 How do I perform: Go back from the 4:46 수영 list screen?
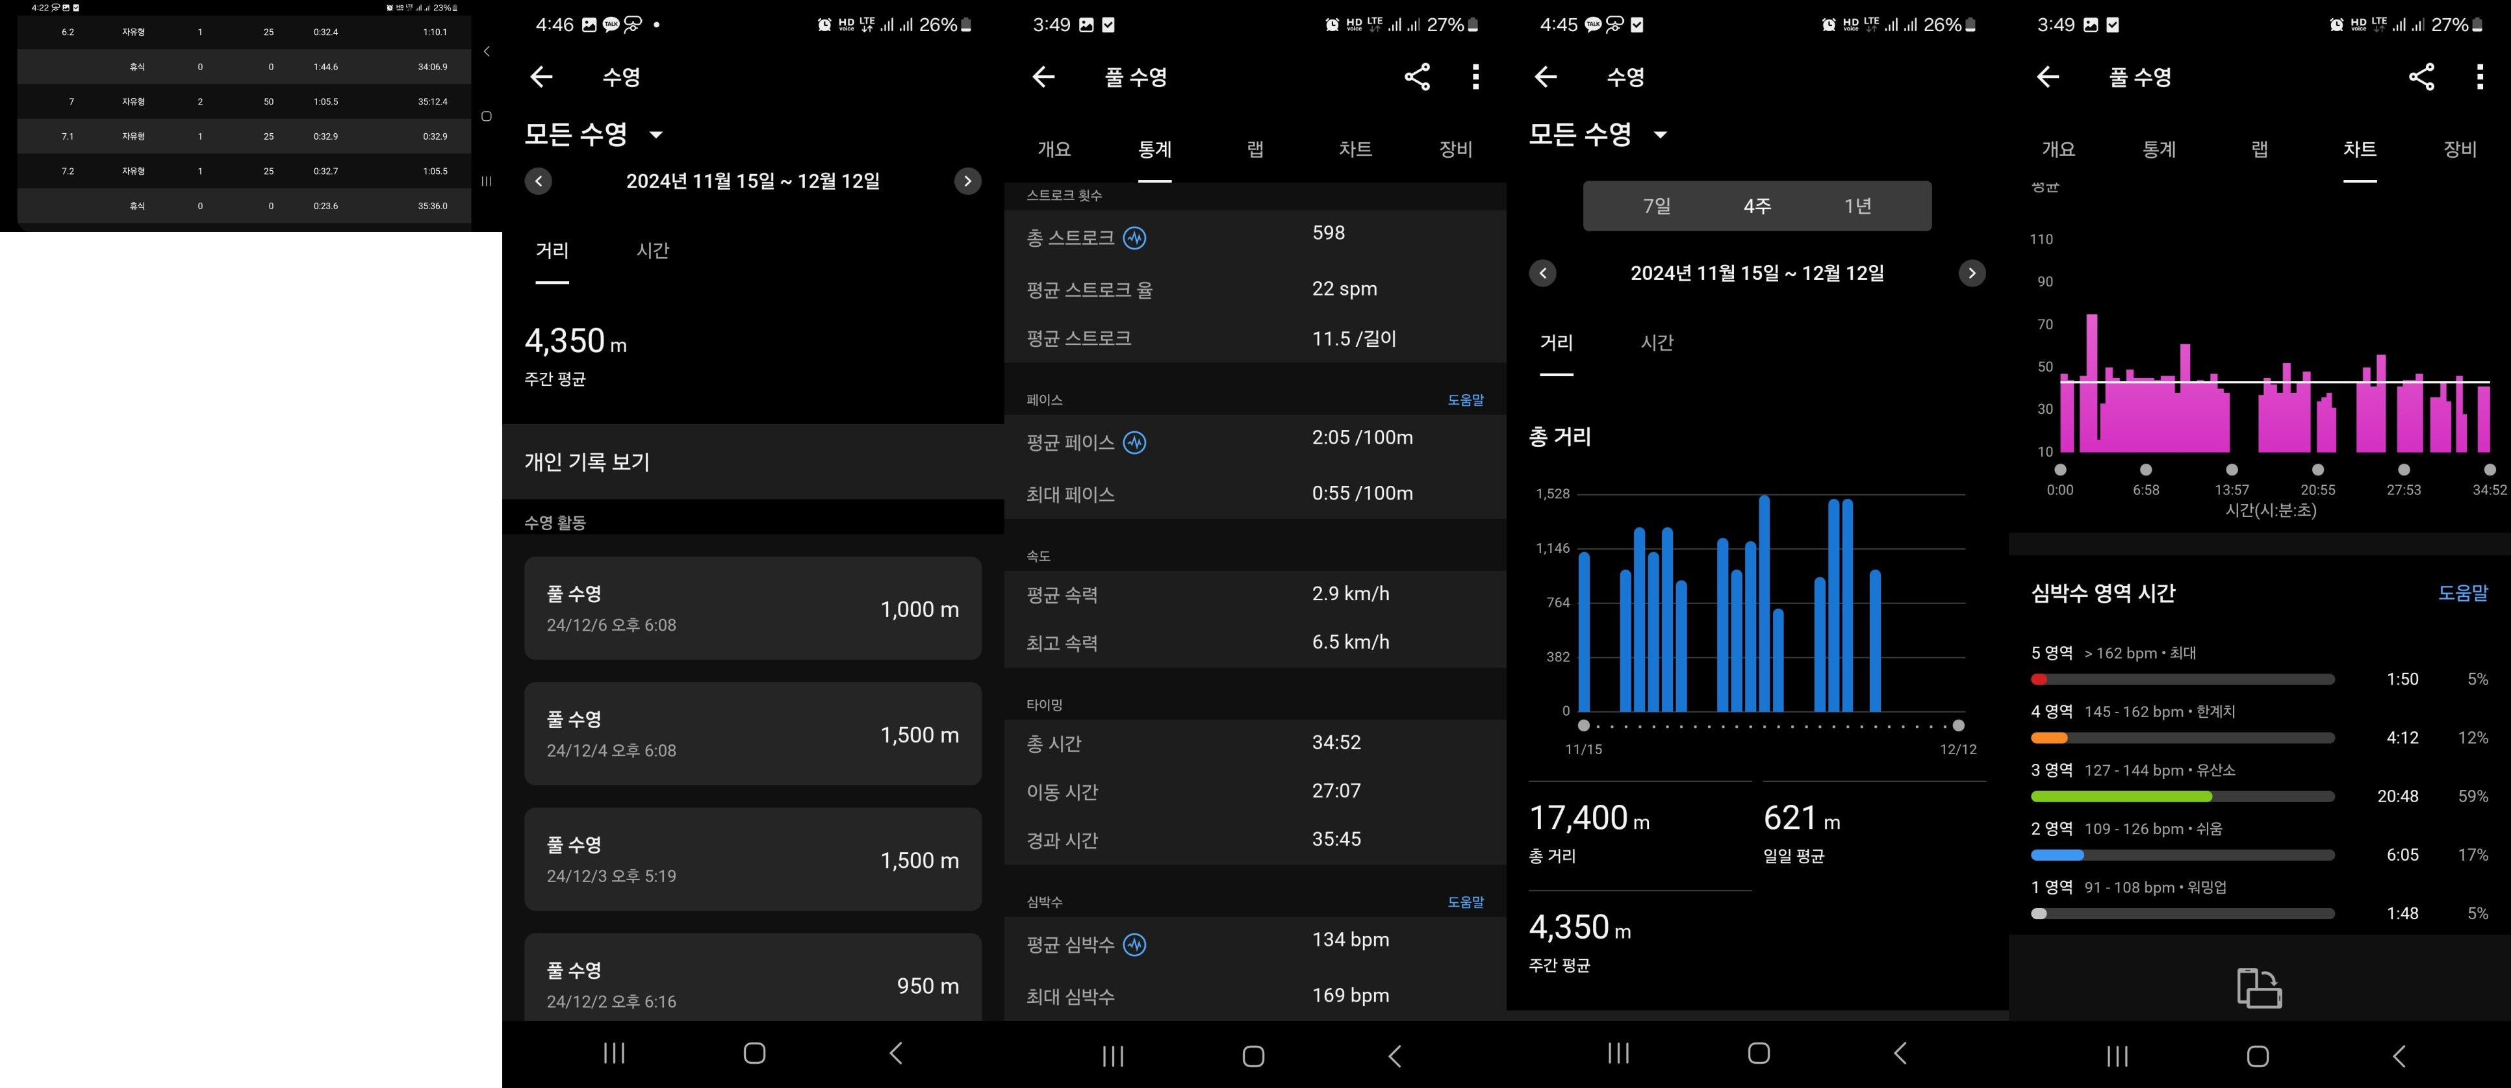541,77
